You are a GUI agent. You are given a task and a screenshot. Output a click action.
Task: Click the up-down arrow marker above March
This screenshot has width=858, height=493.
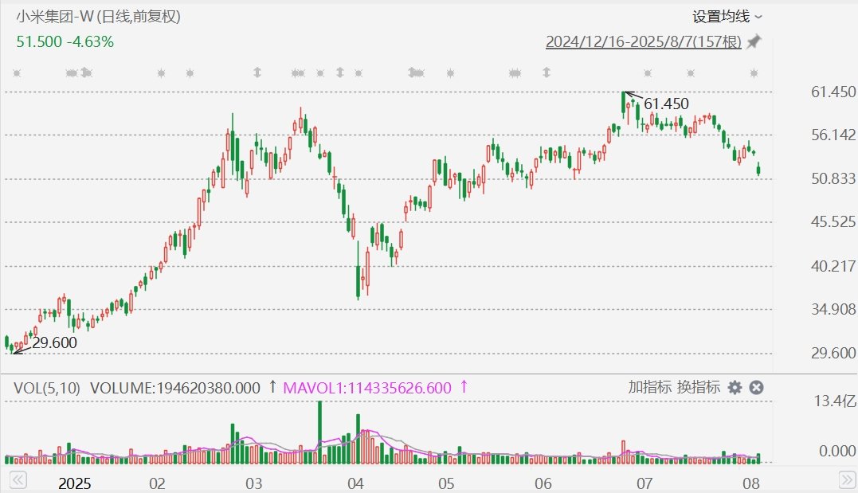(257, 73)
